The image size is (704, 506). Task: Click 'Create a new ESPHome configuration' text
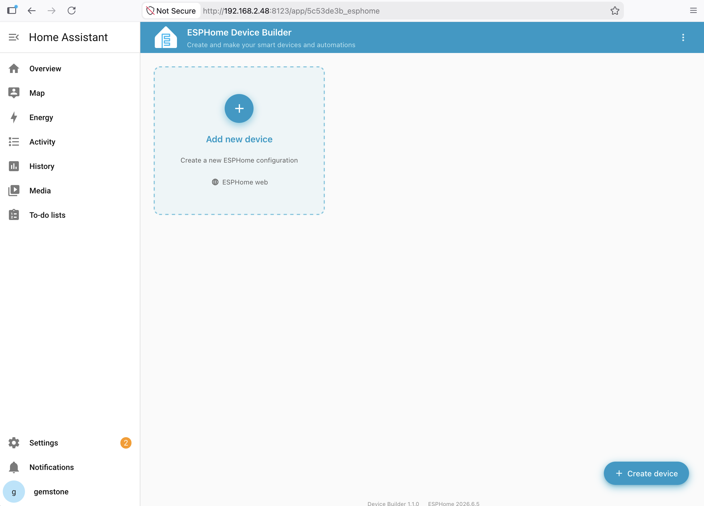(x=239, y=160)
